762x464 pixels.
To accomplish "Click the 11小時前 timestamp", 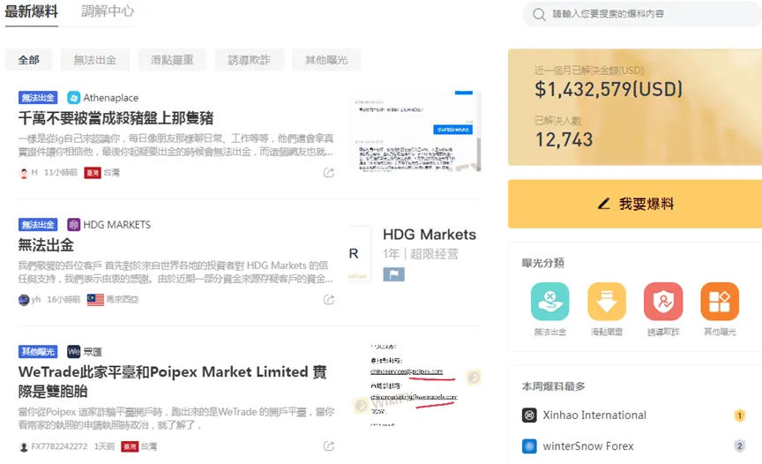I will [61, 172].
